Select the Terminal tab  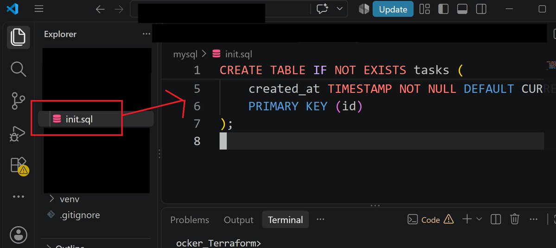click(285, 220)
